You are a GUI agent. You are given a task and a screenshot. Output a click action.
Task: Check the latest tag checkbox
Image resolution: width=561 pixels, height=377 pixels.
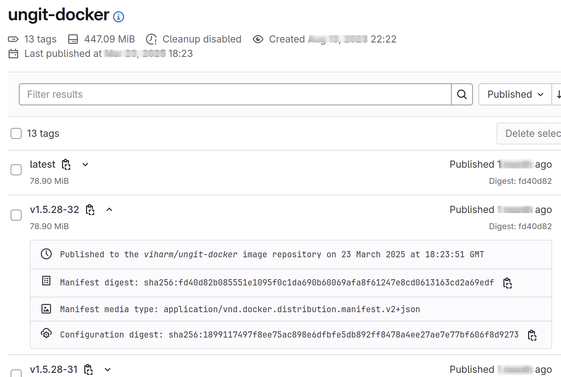pyautogui.click(x=16, y=170)
